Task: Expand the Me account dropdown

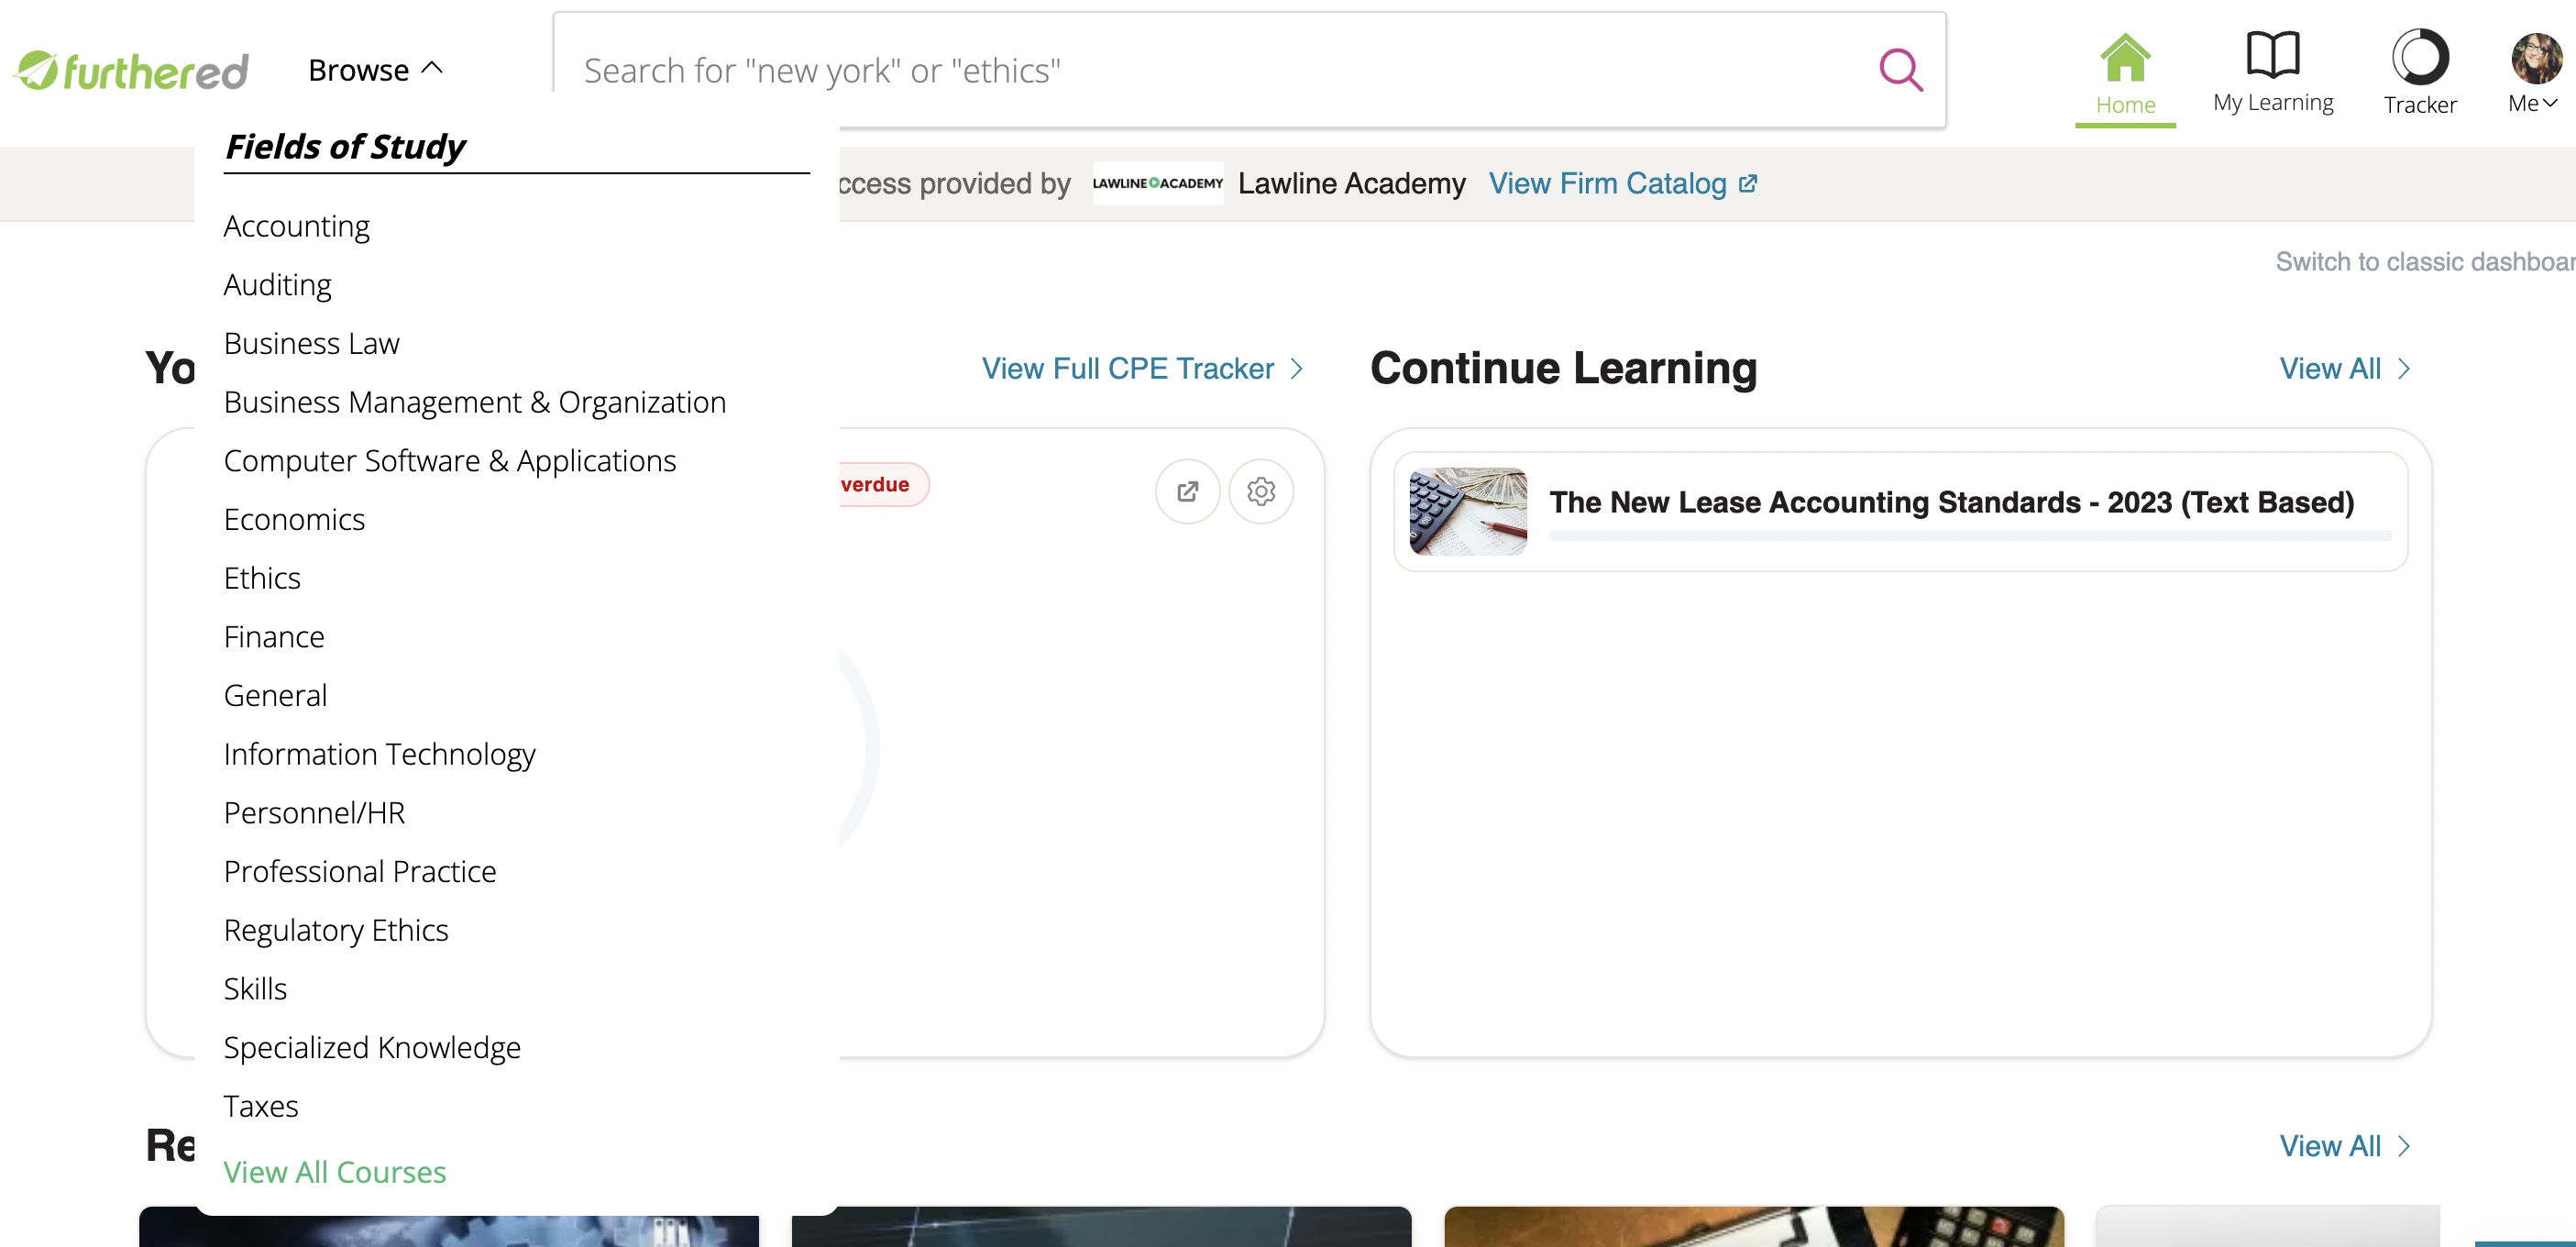Action: [2533, 103]
